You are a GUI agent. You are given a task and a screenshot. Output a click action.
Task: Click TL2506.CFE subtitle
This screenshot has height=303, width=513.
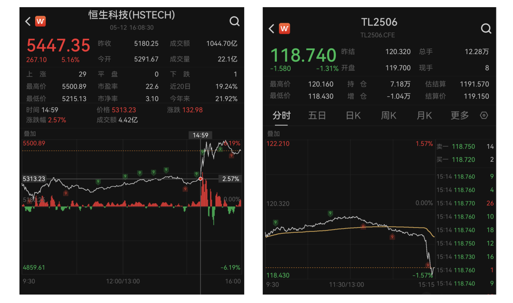click(x=378, y=35)
